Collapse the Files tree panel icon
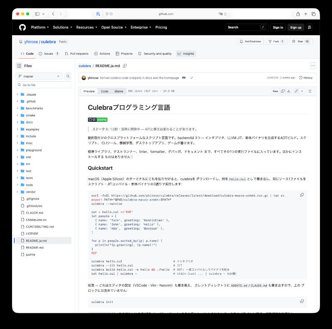The height and width of the screenshot is (329, 332). coord(19,66)
